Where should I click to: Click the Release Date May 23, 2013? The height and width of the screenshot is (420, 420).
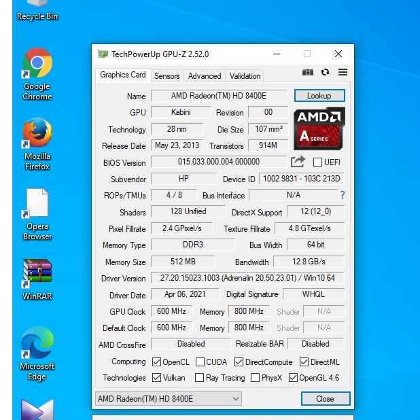[x=177, y=145]
